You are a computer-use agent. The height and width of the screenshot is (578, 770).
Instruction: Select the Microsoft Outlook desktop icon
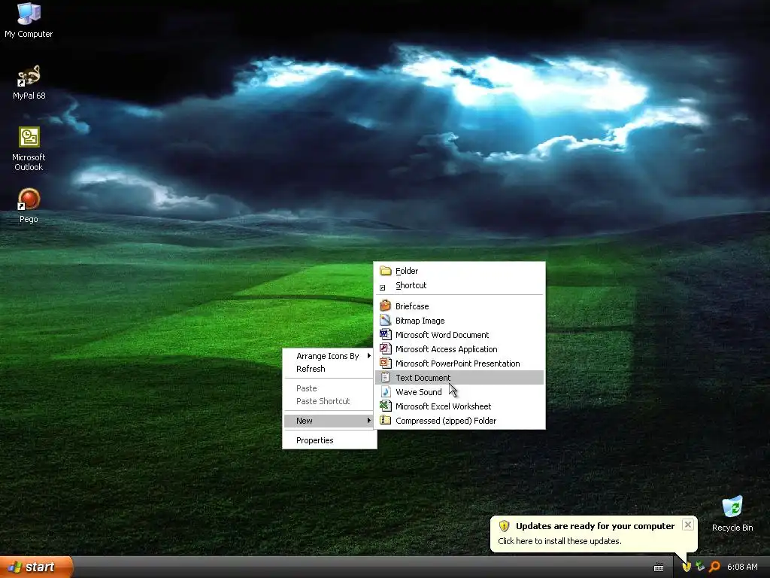pos(29,148)
